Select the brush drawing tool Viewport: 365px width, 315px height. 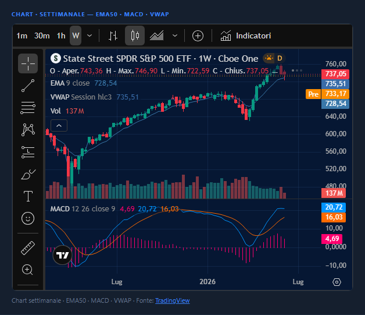pyautogui.click(x=28, y=174)
